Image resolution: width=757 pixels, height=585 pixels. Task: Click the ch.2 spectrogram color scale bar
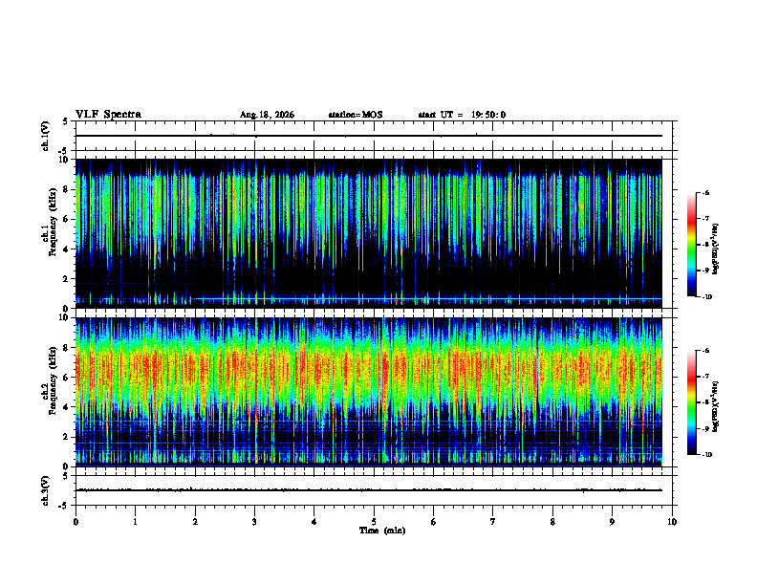[x=692, y=402]
